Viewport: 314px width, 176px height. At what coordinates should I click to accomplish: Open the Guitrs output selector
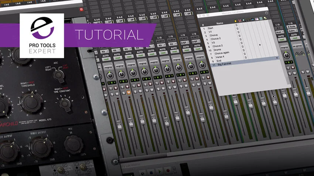292,31
